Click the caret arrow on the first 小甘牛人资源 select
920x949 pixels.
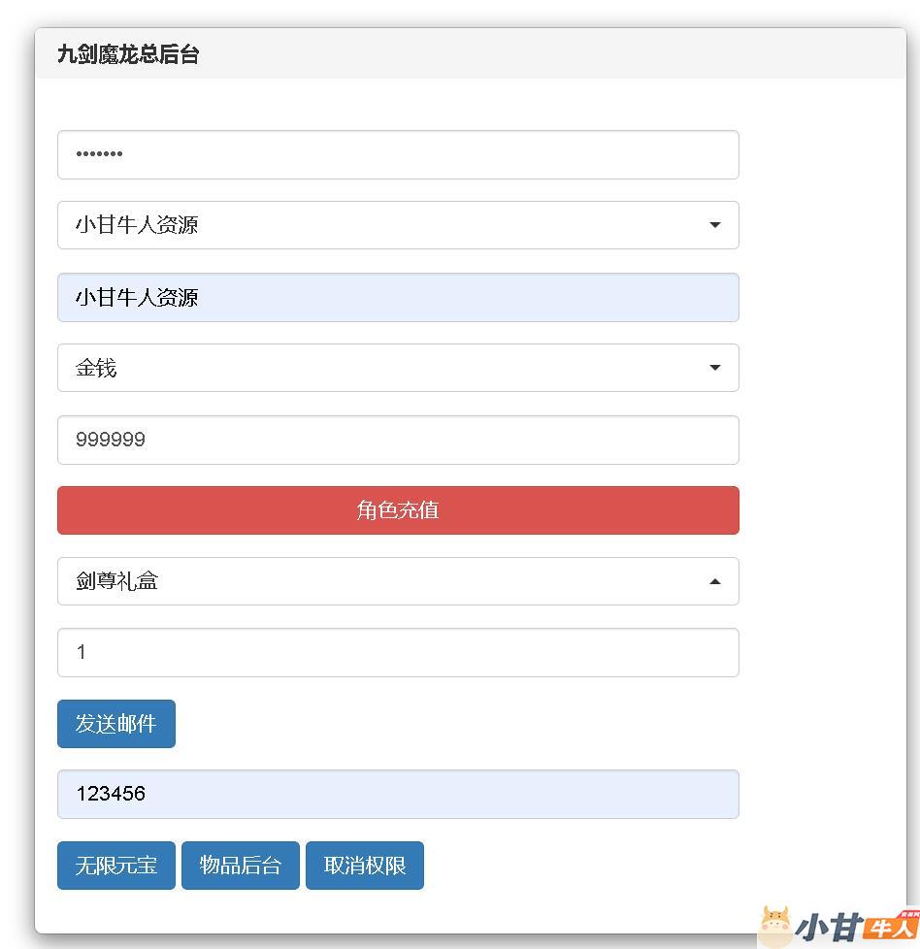point(714,225)
